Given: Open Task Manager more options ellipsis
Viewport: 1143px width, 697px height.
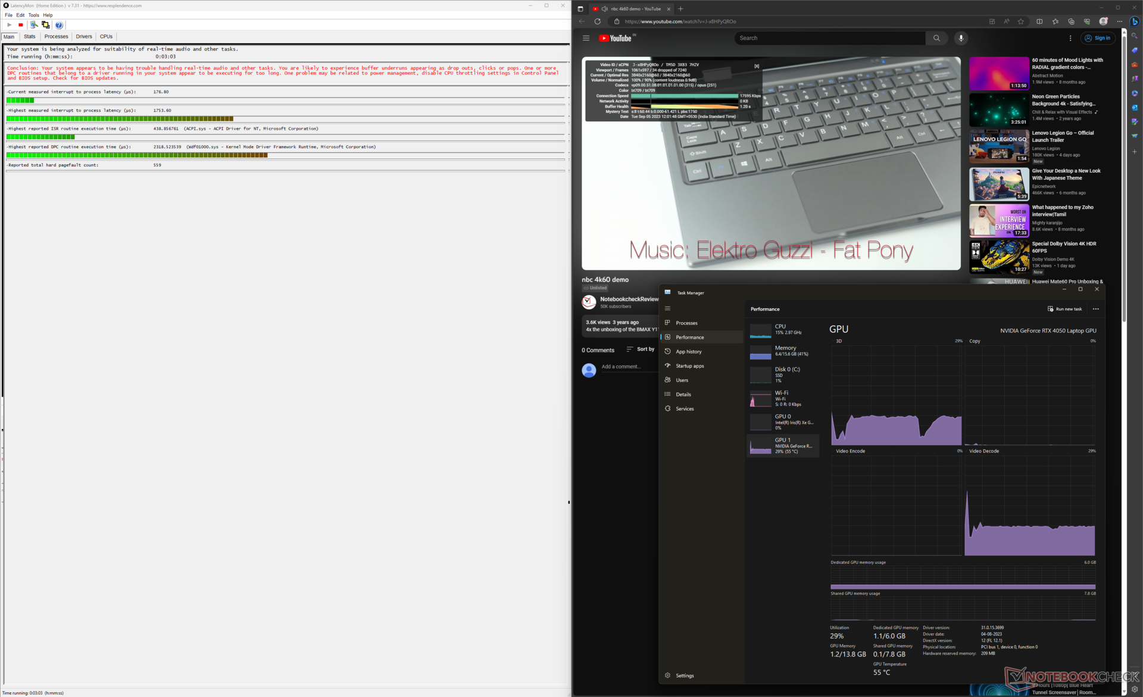Looking at the screenshot, I should click(1095, 309).
